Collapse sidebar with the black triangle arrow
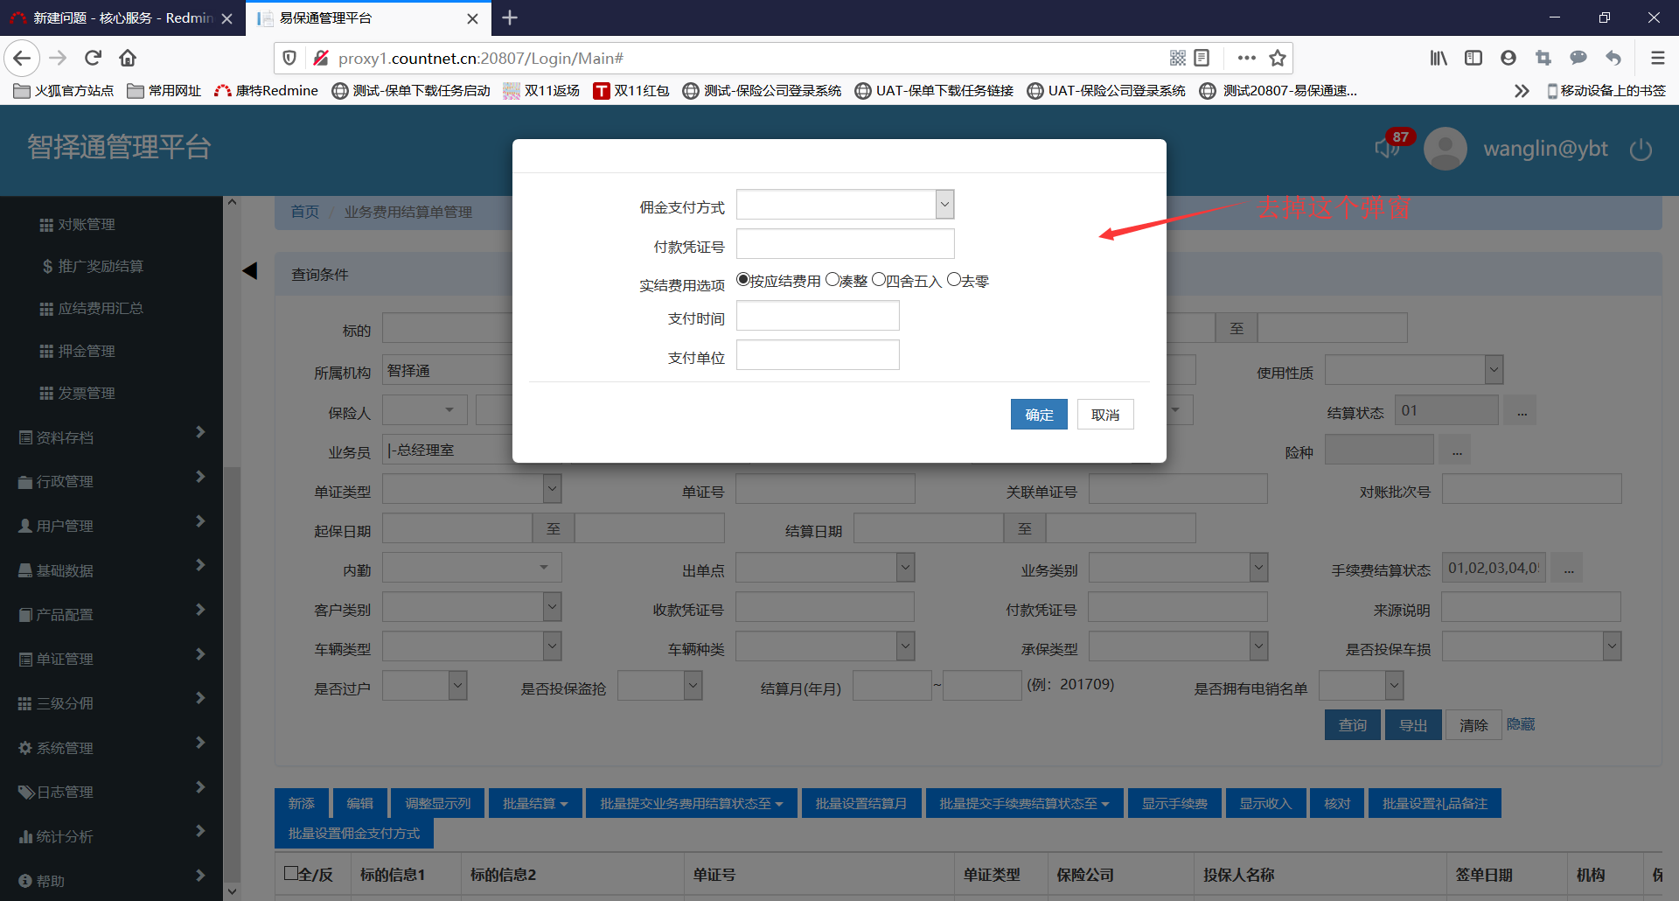Screen dimensions: 1679x901 tap(250, 271)
